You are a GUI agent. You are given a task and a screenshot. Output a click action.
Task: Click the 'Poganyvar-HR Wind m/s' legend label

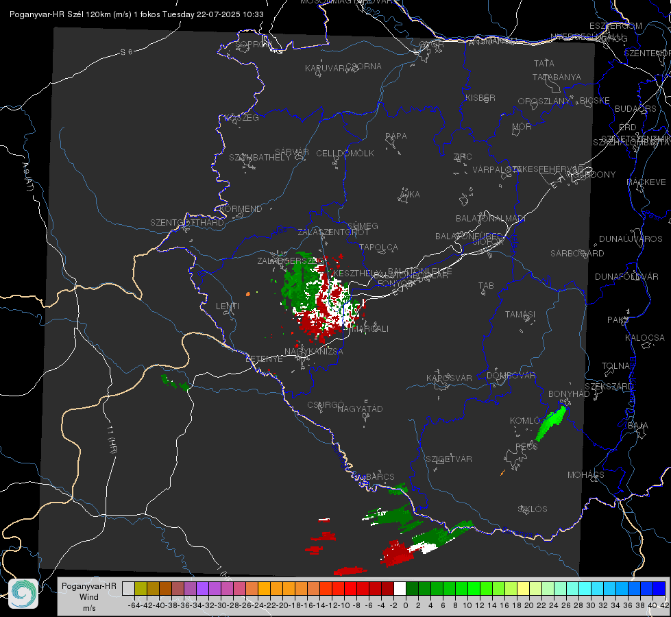pyautogui.click(x=89, y=596)
